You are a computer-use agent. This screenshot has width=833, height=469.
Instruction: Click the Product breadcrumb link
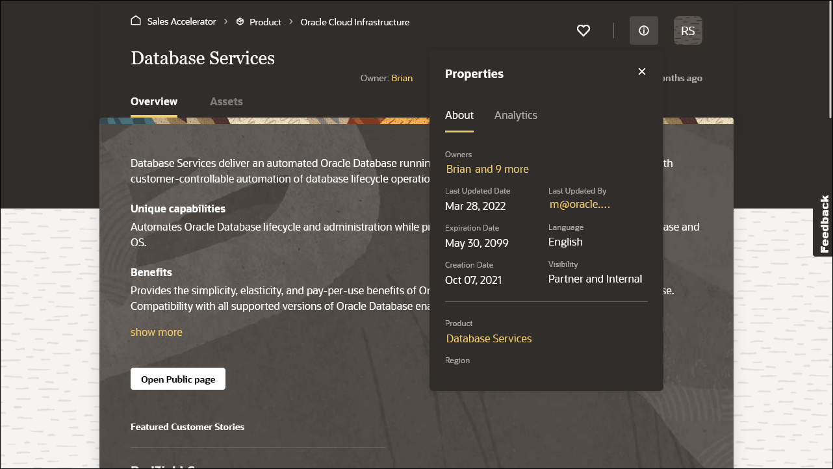(x=264, y=21)
